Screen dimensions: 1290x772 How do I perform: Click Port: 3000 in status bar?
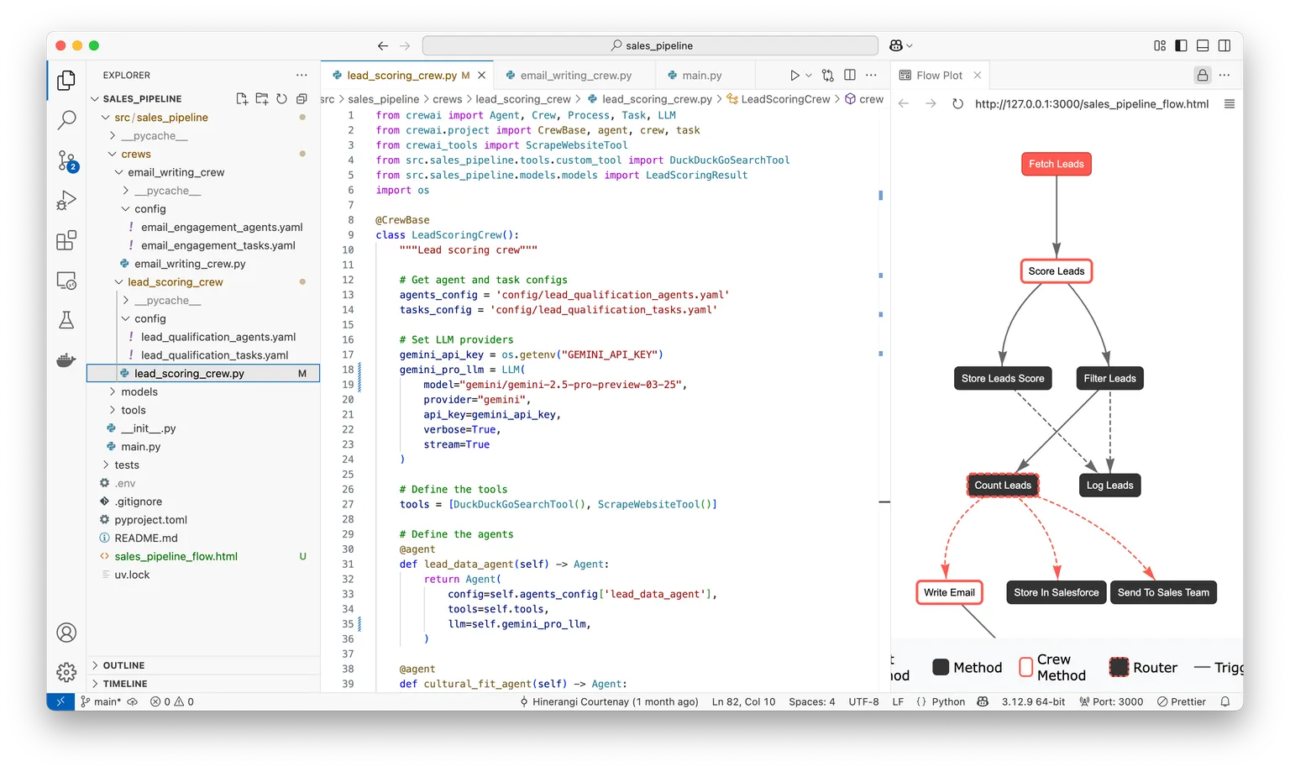coord(1111,701)
